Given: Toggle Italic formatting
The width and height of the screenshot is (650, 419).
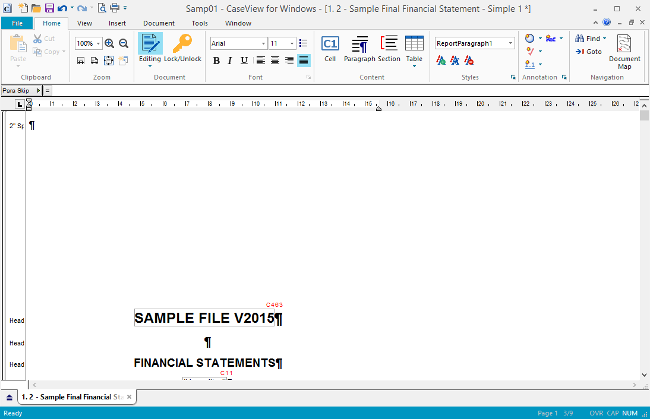Looking at the screenshot, I should click(230, 61).
